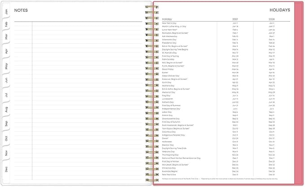
Task: Click the 2027 column header
Action: coord(235,19)
